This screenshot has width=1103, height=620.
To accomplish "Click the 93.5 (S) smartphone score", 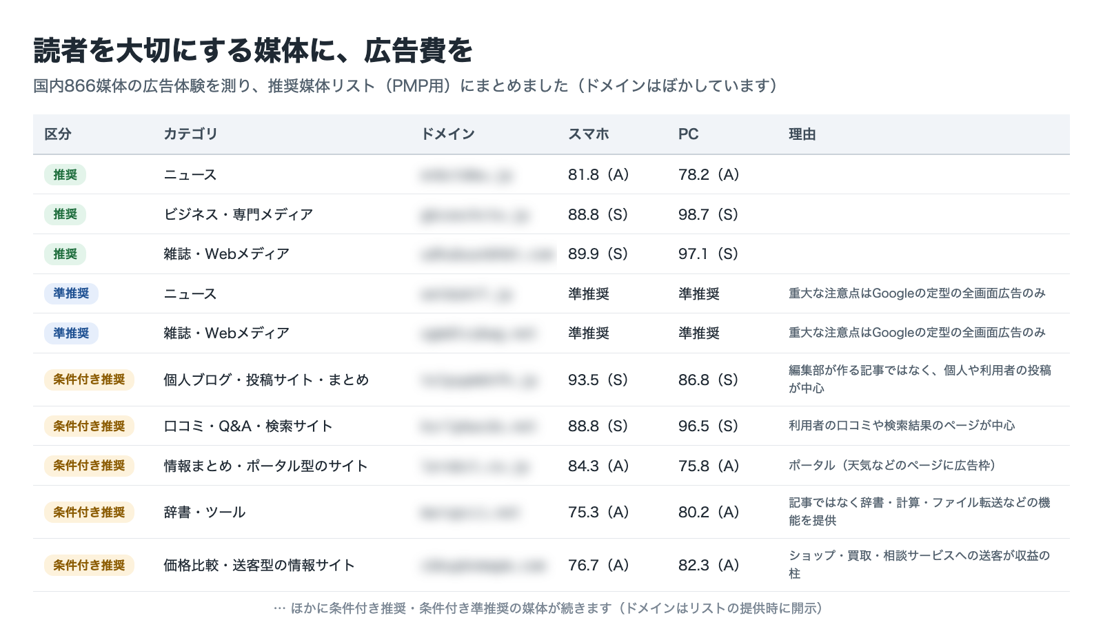I will click(598, 380).
